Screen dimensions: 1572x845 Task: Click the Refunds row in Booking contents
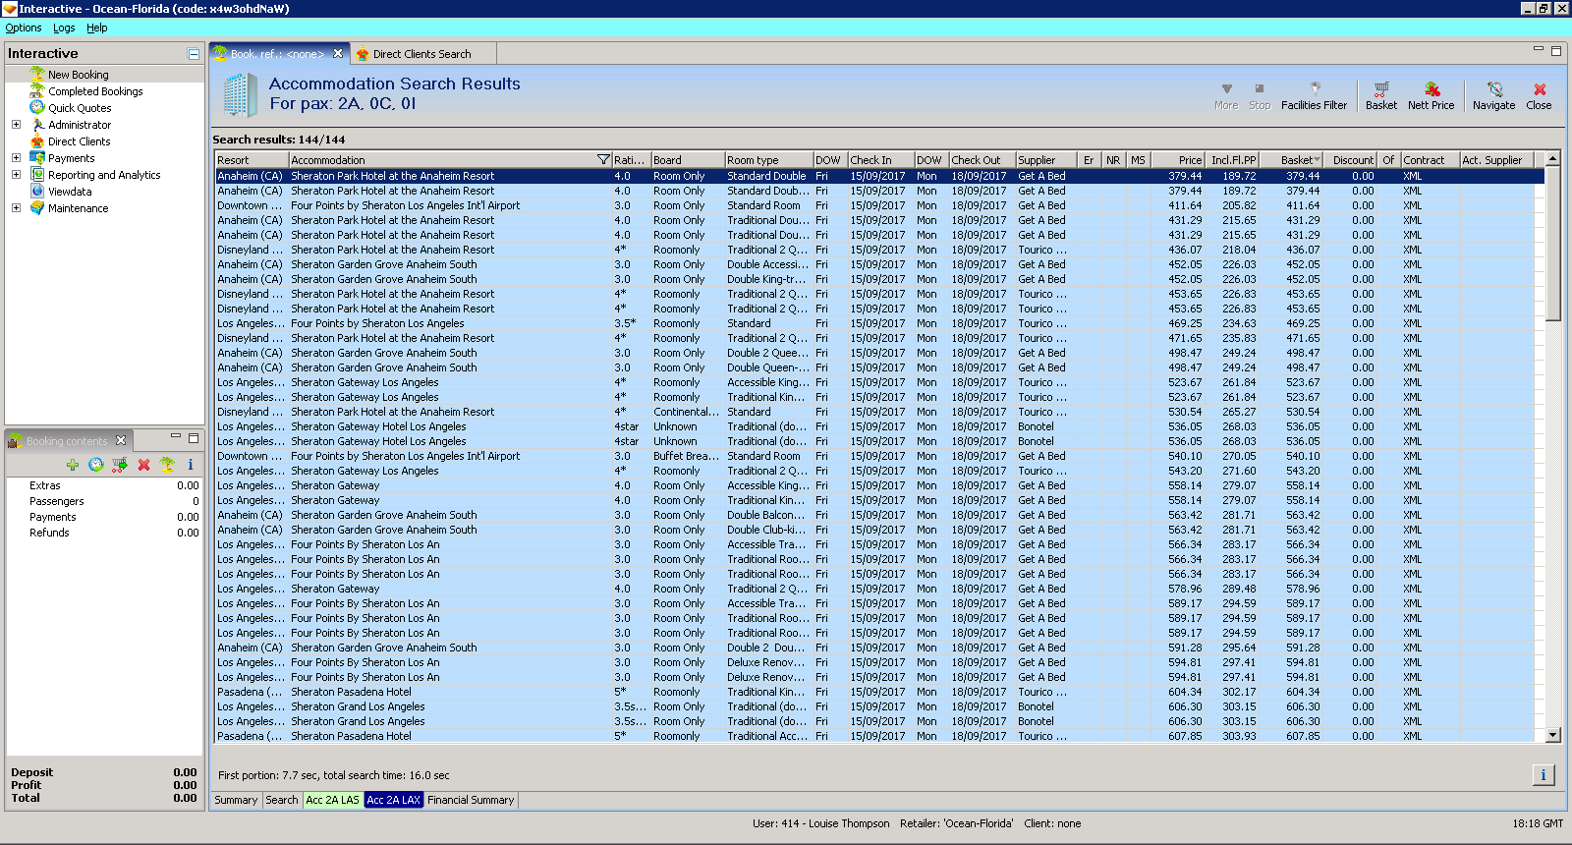tap(104, 533)
